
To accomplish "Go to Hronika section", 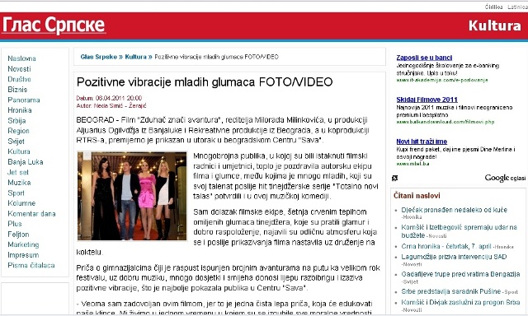I will [20, 110].
